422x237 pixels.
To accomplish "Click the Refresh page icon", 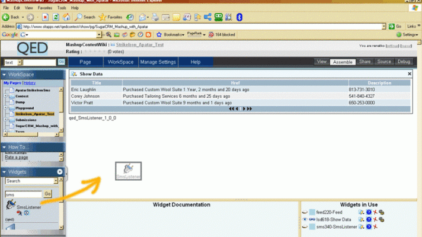I will pyautogui.click(x=56, y=17).
